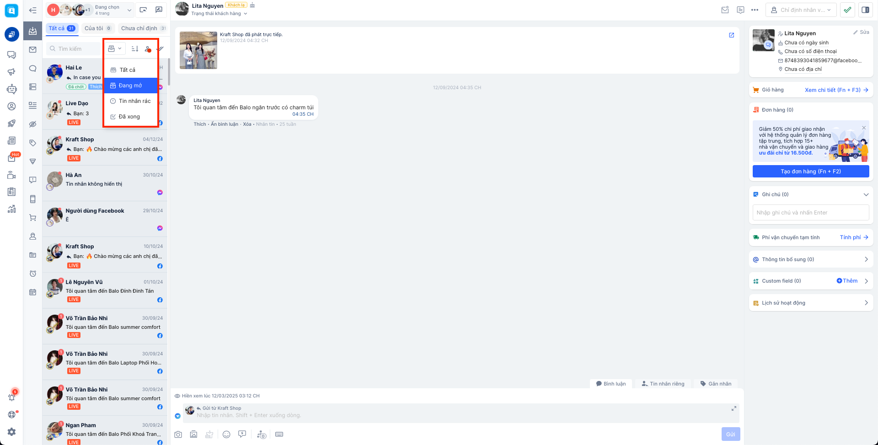Switch to the Chưa chỉ định tab
Image resolution: width=878 pixels, height=445 pixels.
pos(142,28)
